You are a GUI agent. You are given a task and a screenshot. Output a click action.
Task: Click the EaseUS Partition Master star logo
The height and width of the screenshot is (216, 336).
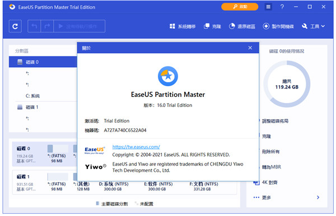pyautogui.click(x=168, y=76)
